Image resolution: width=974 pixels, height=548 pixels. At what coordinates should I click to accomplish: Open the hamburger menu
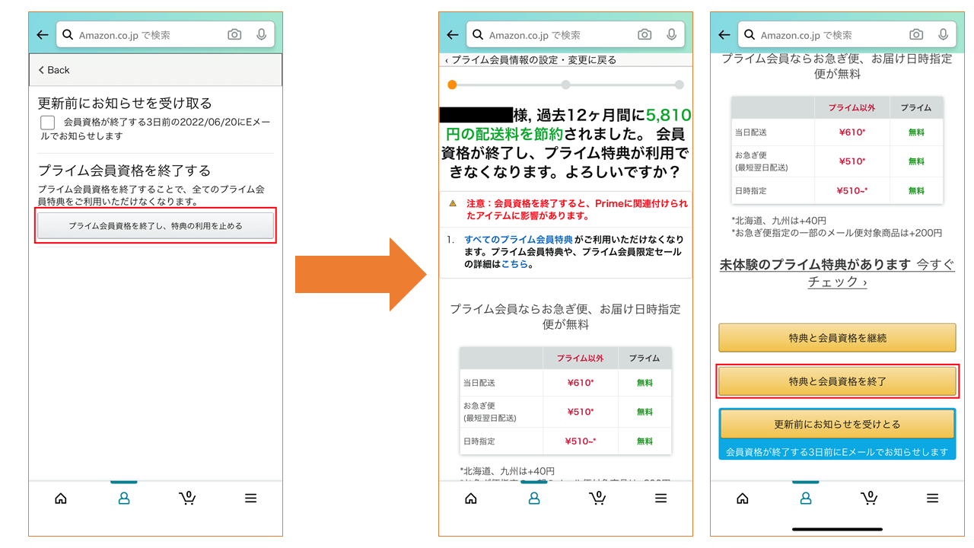[250, 498]
